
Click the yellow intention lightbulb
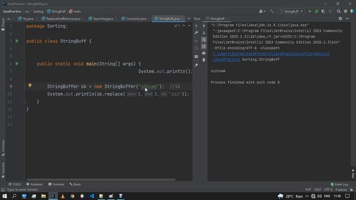29,86
